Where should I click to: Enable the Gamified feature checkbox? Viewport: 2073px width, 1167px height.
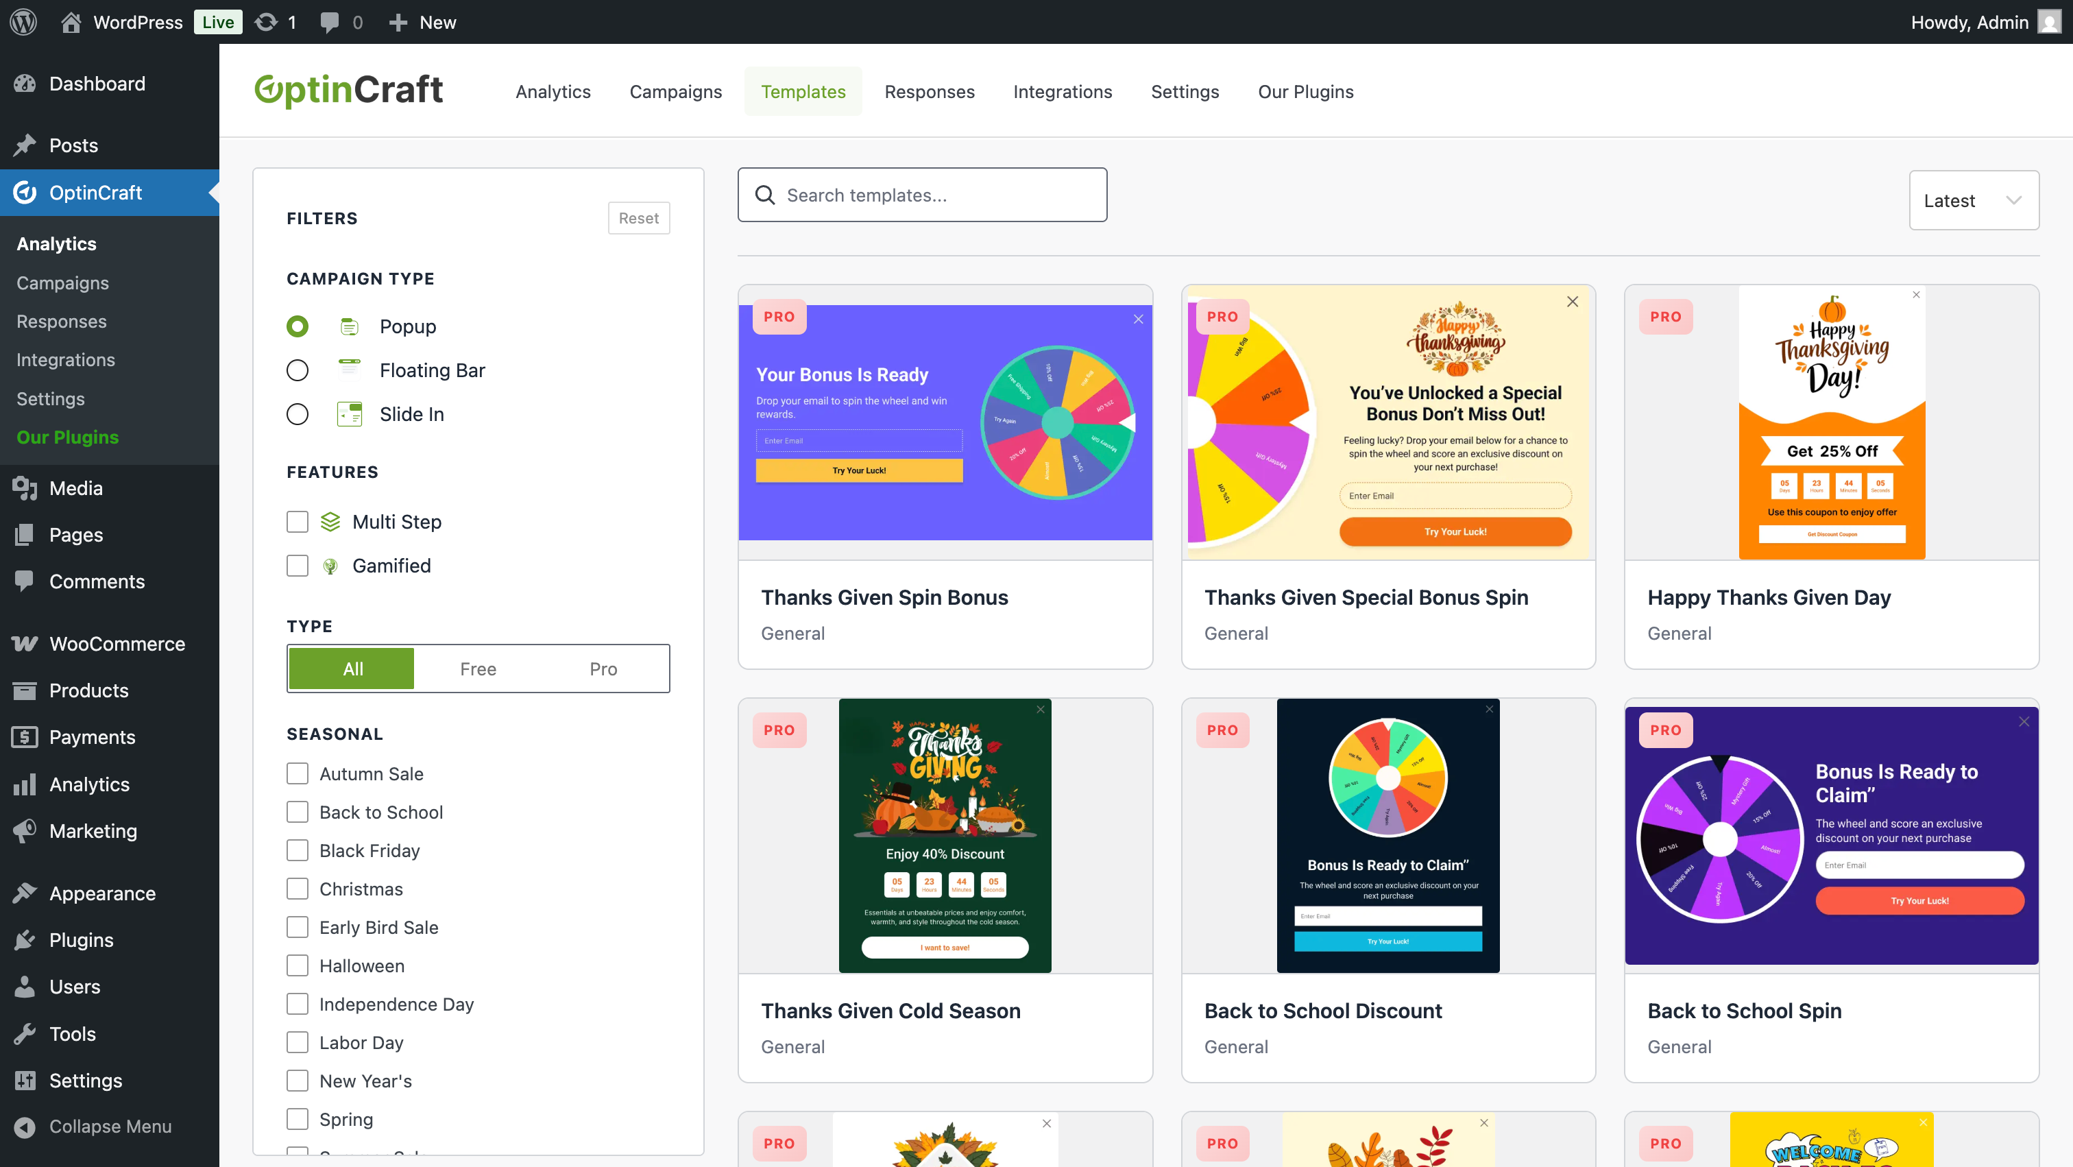coord(297,566)
